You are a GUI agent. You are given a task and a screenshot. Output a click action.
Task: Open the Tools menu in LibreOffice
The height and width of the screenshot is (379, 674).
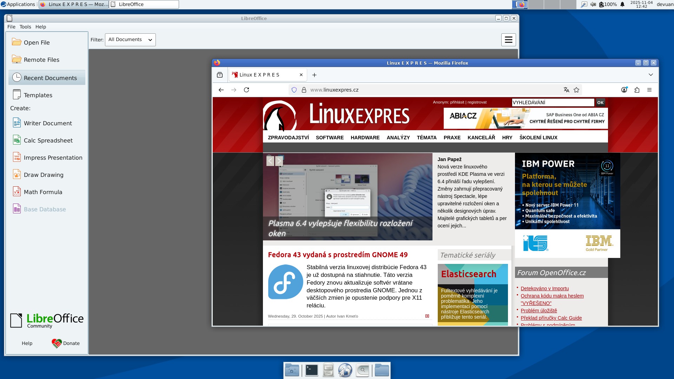(x=25, y=27)
